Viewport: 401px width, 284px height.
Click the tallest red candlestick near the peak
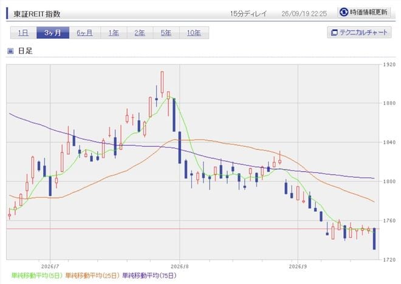[x=162, y=83]
